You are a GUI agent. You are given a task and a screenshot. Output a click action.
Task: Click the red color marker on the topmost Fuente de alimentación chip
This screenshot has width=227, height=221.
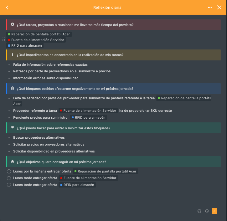[x=9, y=40]
